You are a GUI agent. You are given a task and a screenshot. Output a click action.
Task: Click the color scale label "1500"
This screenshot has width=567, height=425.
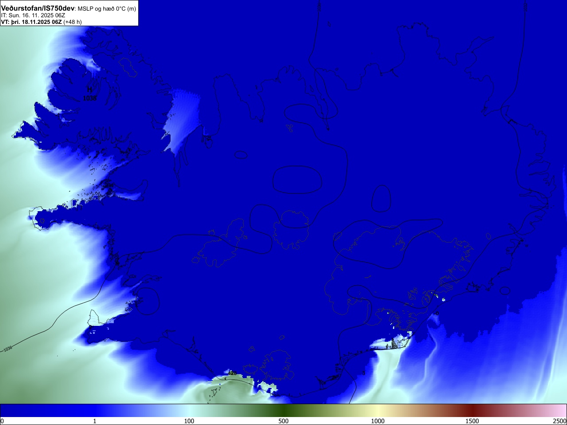(x=472, y=421)
